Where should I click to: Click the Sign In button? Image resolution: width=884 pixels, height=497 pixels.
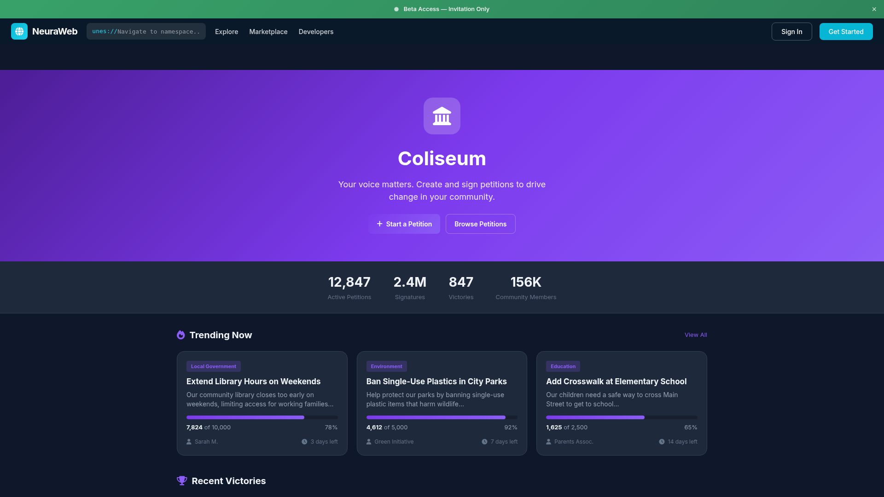click(791, 32)
